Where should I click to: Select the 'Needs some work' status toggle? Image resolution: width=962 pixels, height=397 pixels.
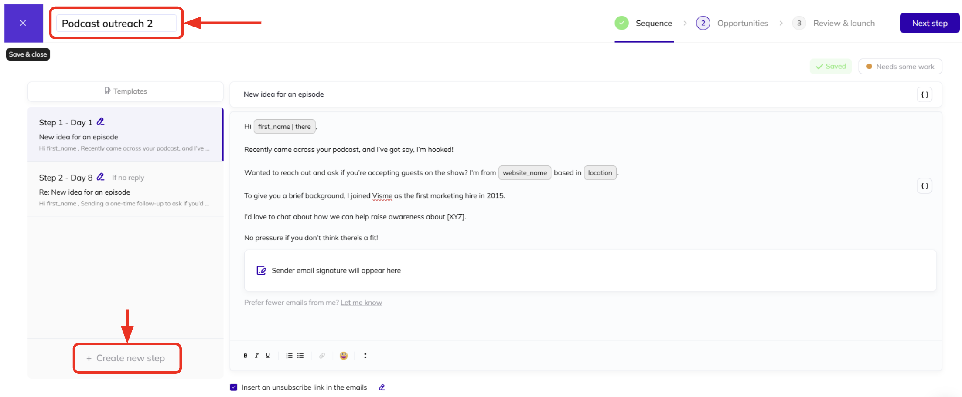point(900,66)
